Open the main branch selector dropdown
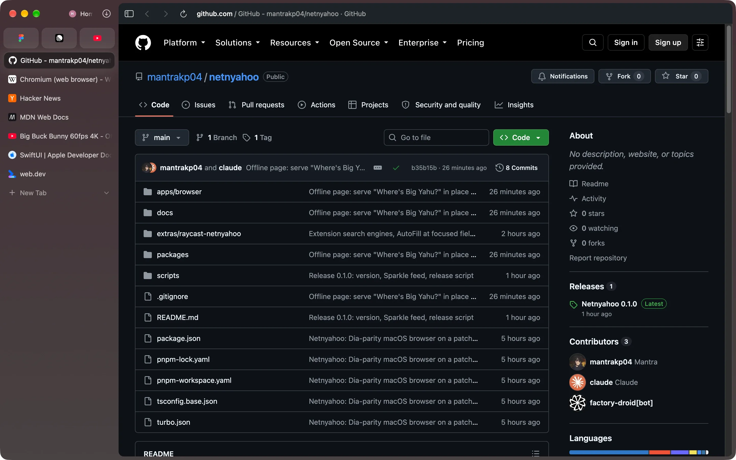 coord(162,137)
